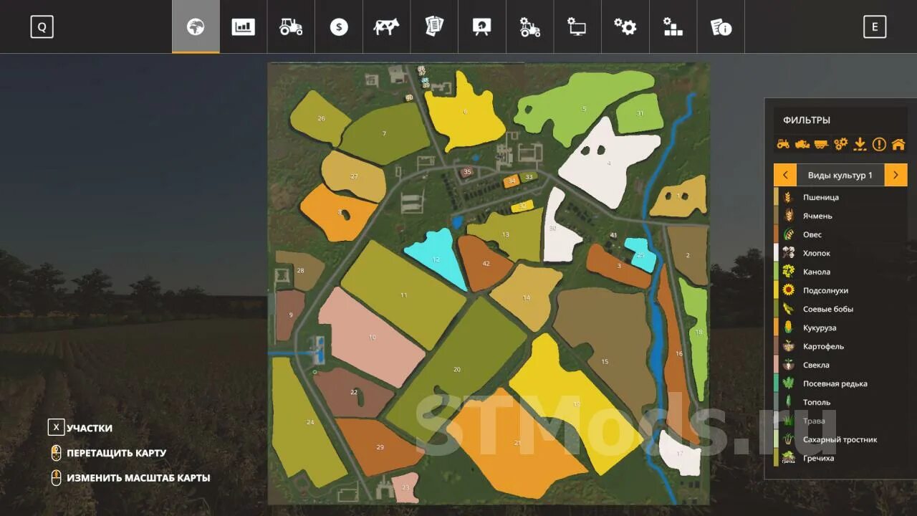This screenshot has width=917, height=516.
Task: Select yellow sunflower field 6
Action: (x=465, y=111)
